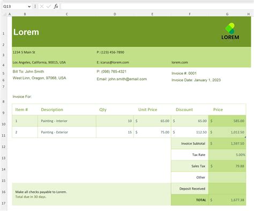This screenshot has width=254, height=211.
Task: Click the LOREM logo image
Action: [x=230, y=31]
